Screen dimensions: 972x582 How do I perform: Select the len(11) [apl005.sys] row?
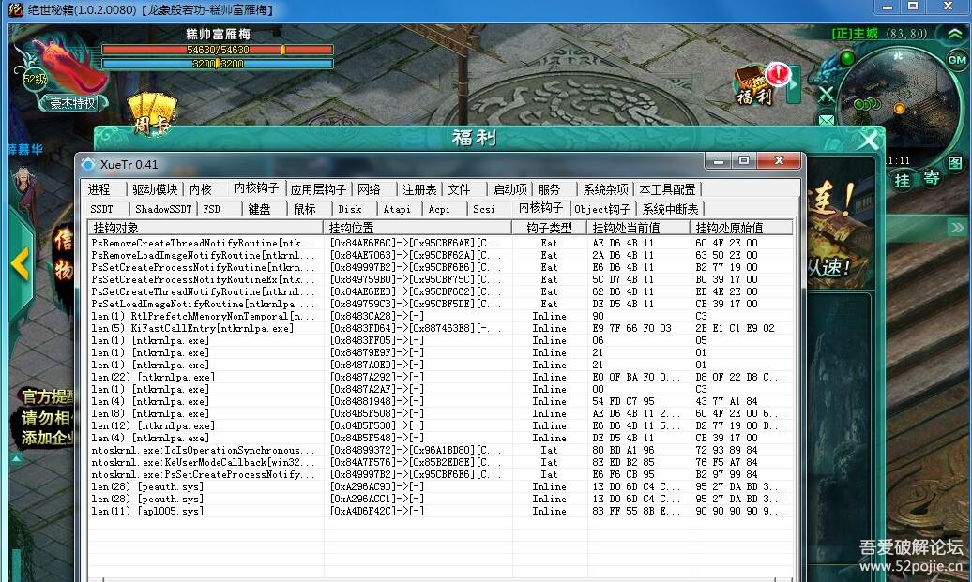click(440, 511)
